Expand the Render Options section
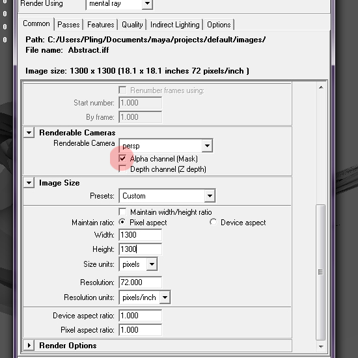This screenshot has width=358, height=358. [x=29, y=346]
